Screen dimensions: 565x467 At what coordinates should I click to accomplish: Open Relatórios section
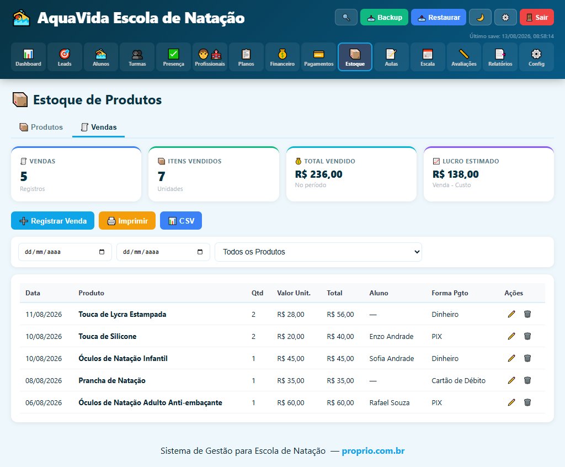click(x=500, y=57)
